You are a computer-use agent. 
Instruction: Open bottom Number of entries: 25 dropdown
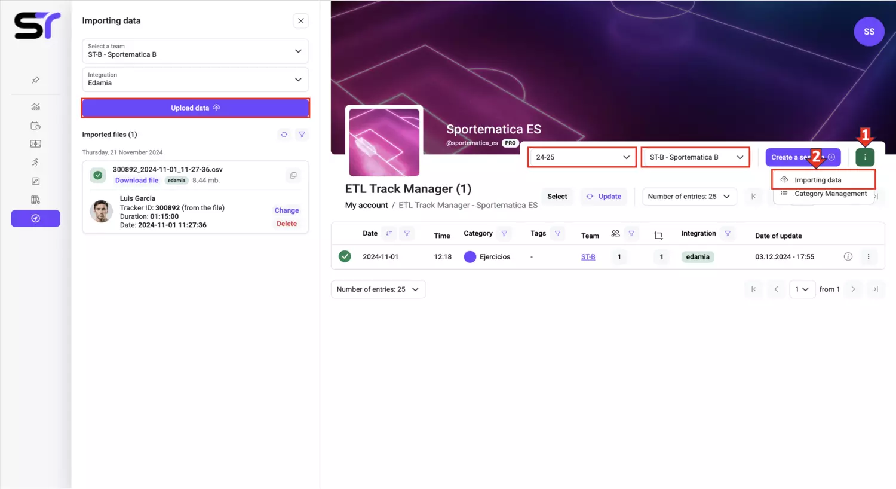coord(378,289)
